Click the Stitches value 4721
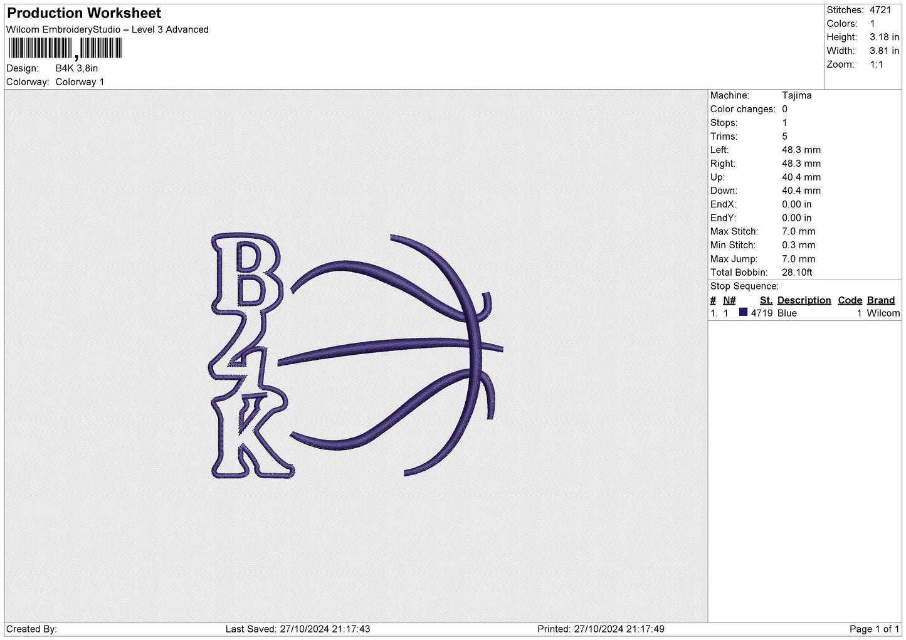Viewport: 906px width, 640px height. [880, 10]
